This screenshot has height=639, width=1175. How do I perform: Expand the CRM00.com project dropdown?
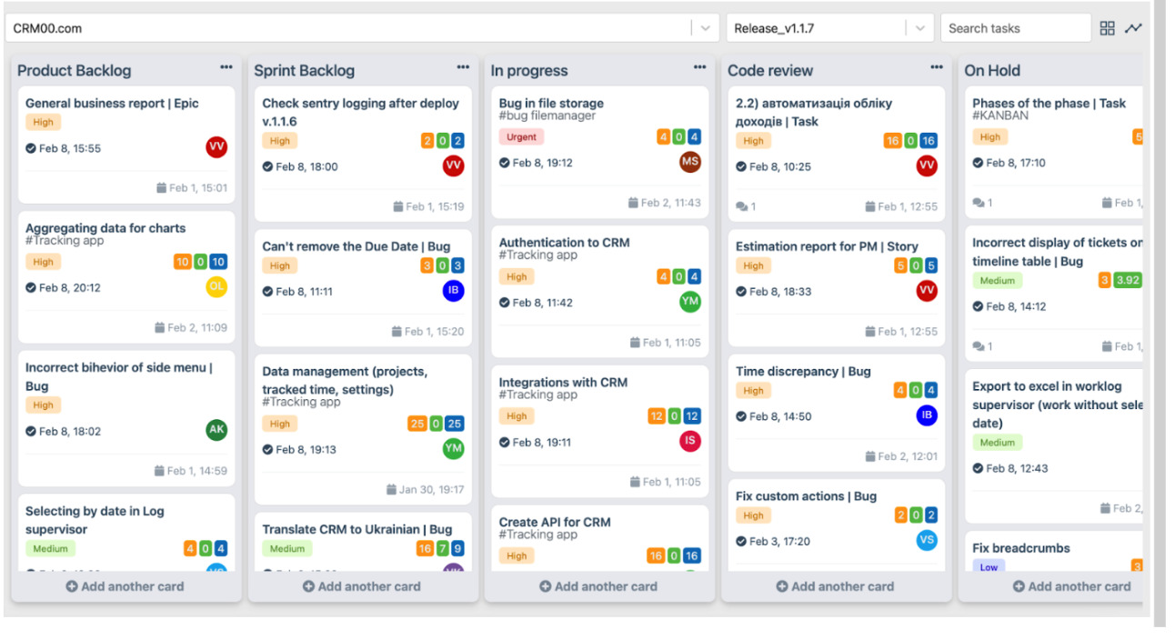[705, 28]
